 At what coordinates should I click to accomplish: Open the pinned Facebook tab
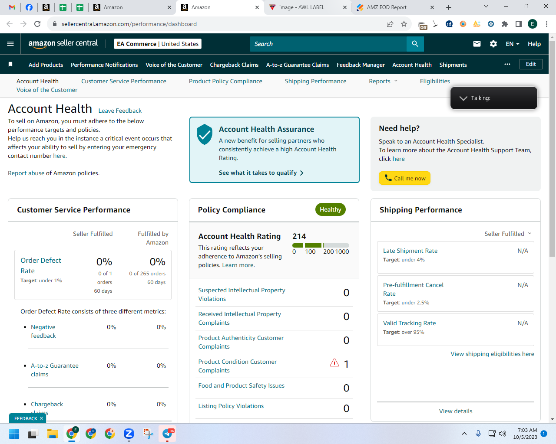click(x=29, y=7)
